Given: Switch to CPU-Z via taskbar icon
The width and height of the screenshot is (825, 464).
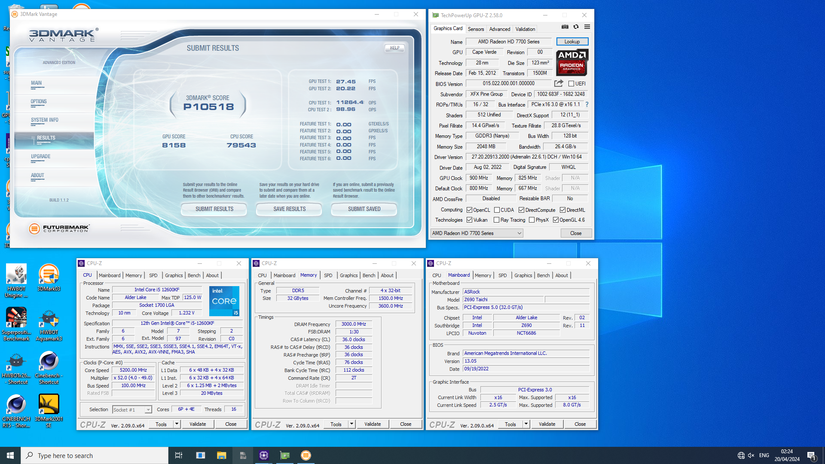Looking at the screenshot, I should point(264,455).
